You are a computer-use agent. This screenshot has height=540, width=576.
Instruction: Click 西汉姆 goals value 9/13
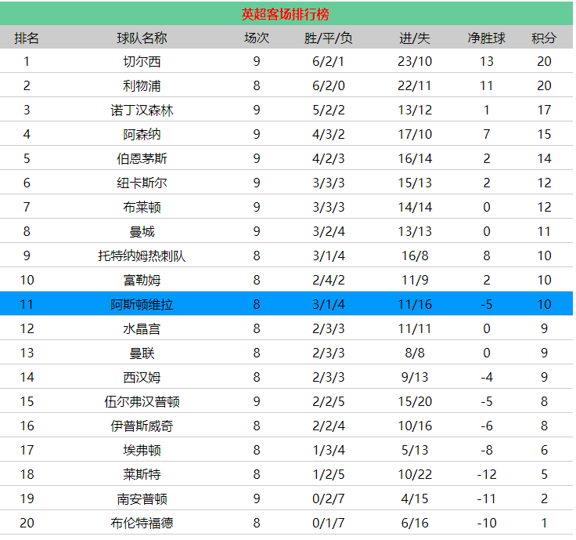[415, 377]
